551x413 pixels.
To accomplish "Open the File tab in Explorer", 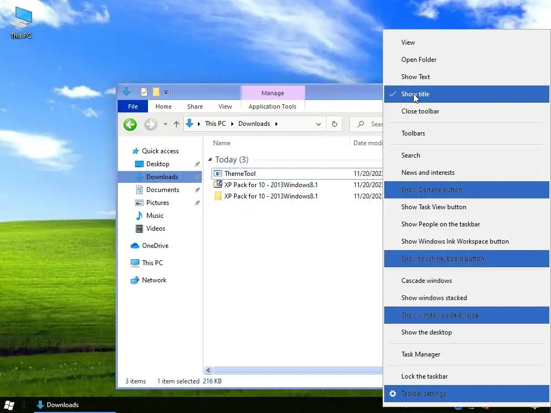I will click(133, 106).
